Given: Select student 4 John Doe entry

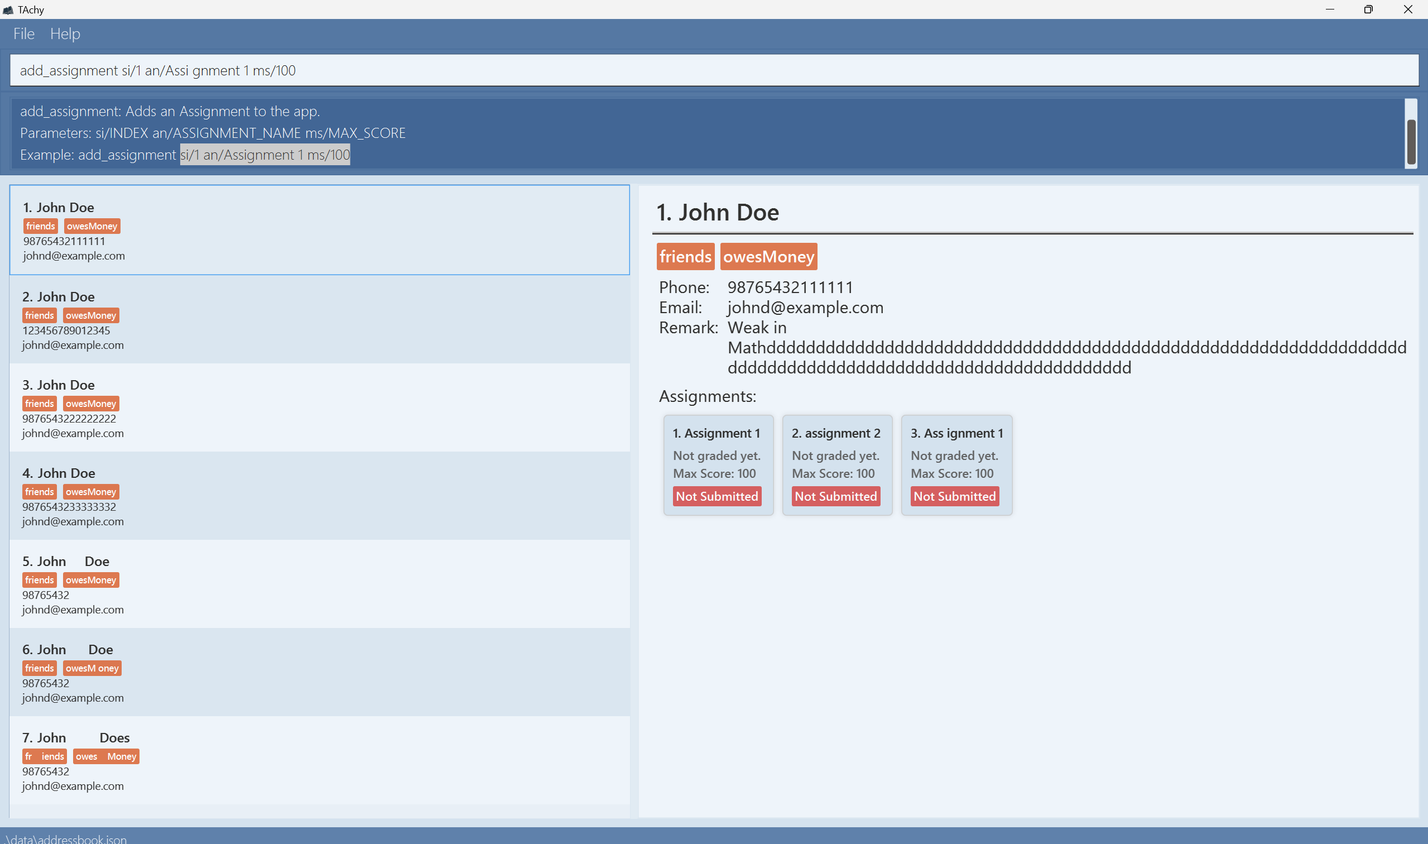Looking at the screenshot, I should [319, 496].
